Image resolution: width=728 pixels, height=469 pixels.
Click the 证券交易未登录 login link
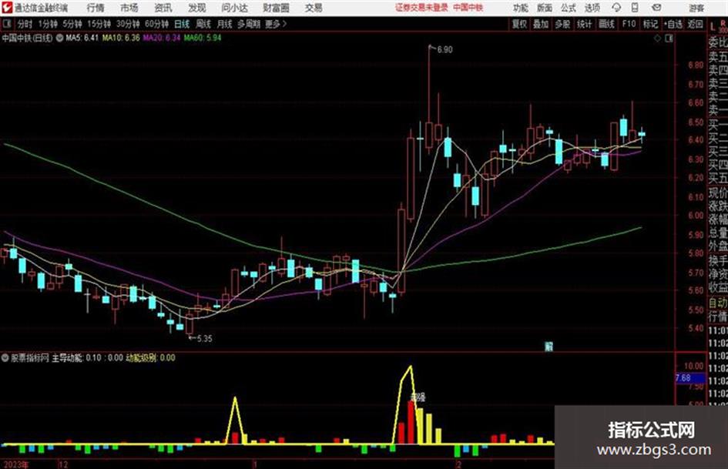pyautogui.click(x=421, y=8)
